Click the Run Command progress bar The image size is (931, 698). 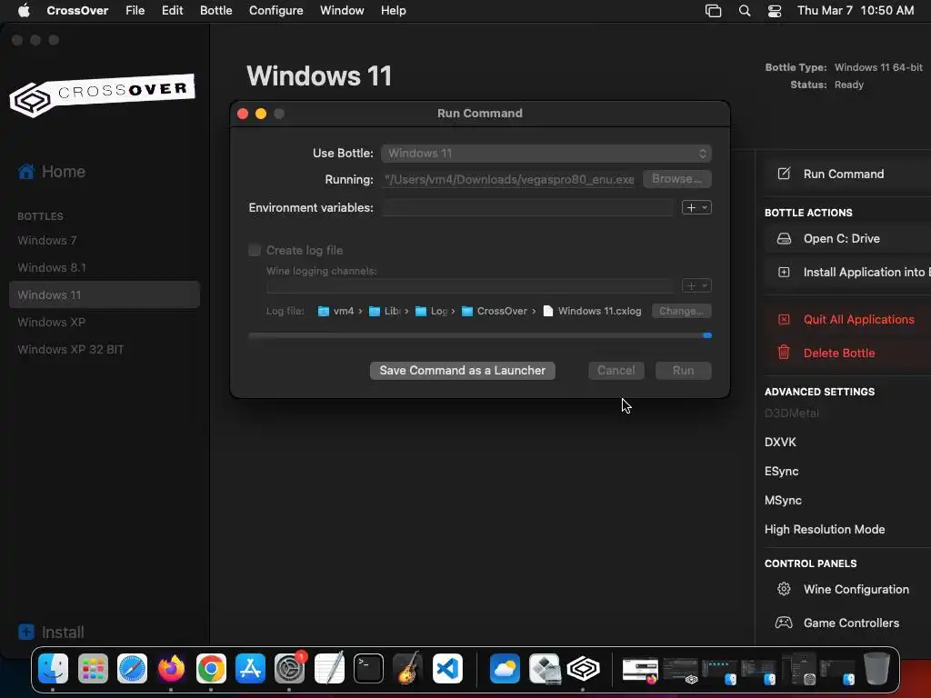tap(480, 335)
